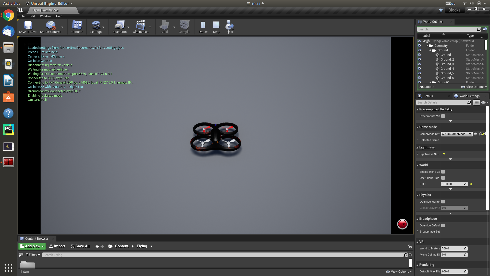490x276 pixels.
Task: Open the property matrix grid icon in Details
Action: (x=476, y=102)
